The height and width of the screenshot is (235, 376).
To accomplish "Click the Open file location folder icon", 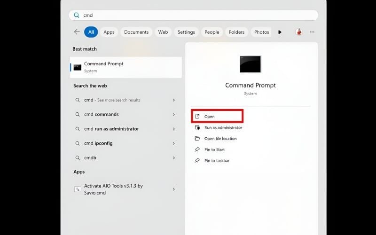I will [x=197, y=139].
